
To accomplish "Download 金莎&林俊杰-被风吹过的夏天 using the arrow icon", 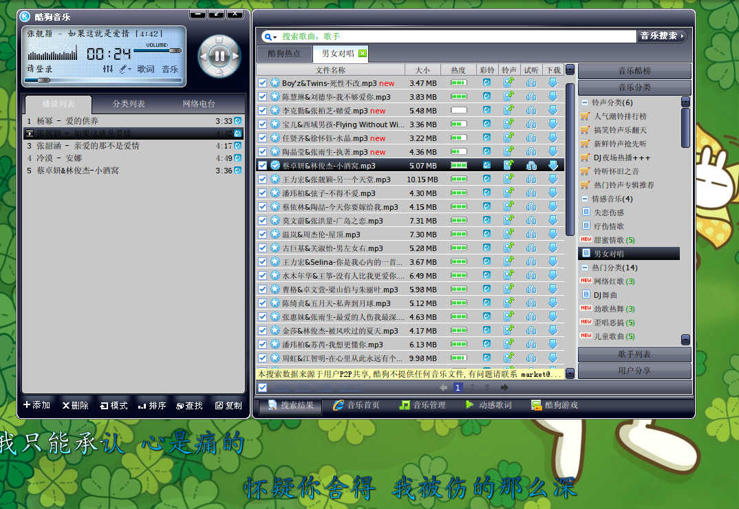I will (553, 330).
